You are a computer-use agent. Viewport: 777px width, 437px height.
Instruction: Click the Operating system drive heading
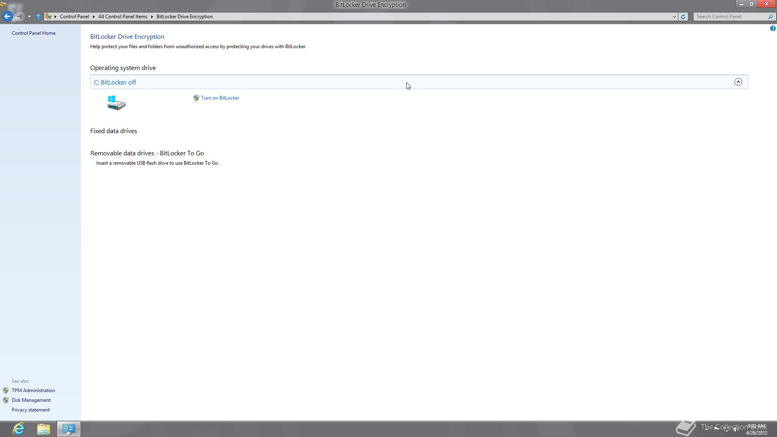[x=123, y=68]
